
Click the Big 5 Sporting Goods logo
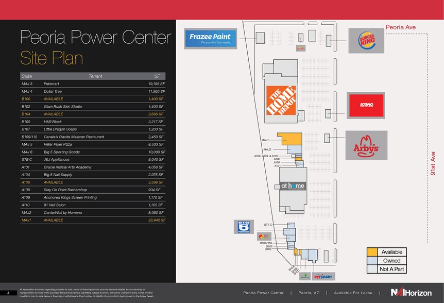(x=244, y=227)
